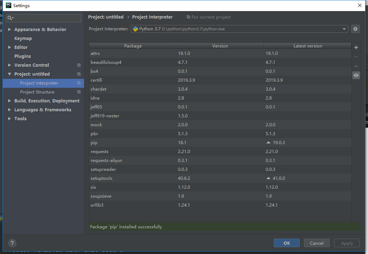Click the help question mark button

12,243
